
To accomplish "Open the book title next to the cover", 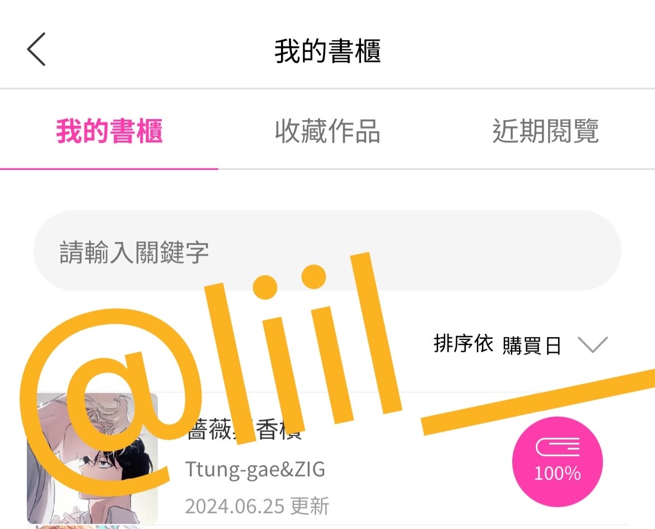I will 244,430.
